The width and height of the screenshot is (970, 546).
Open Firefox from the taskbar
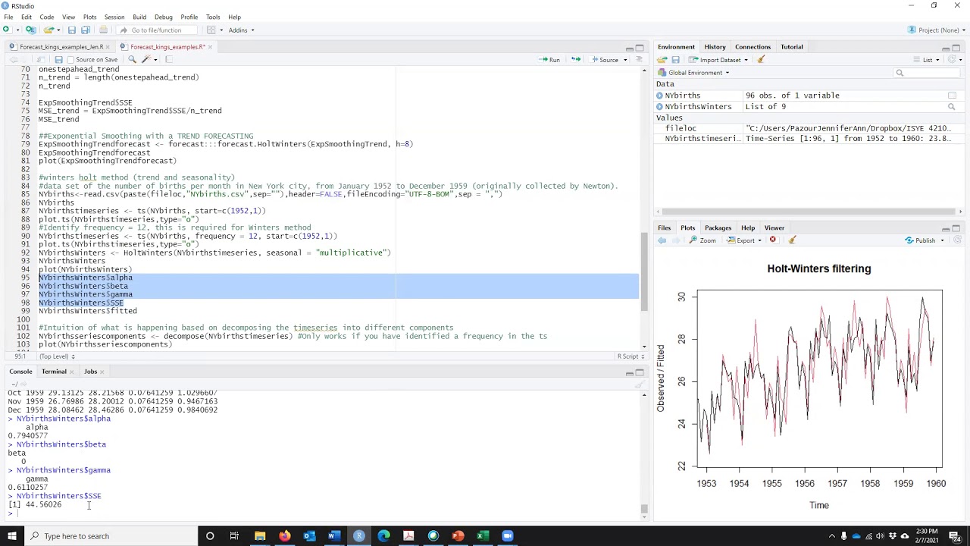284,536
